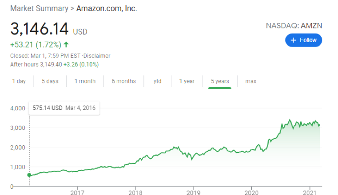This screenshot has height=195, width=338.
Task: Show year-to-date with the ytd tab
Action: [157, 81]
